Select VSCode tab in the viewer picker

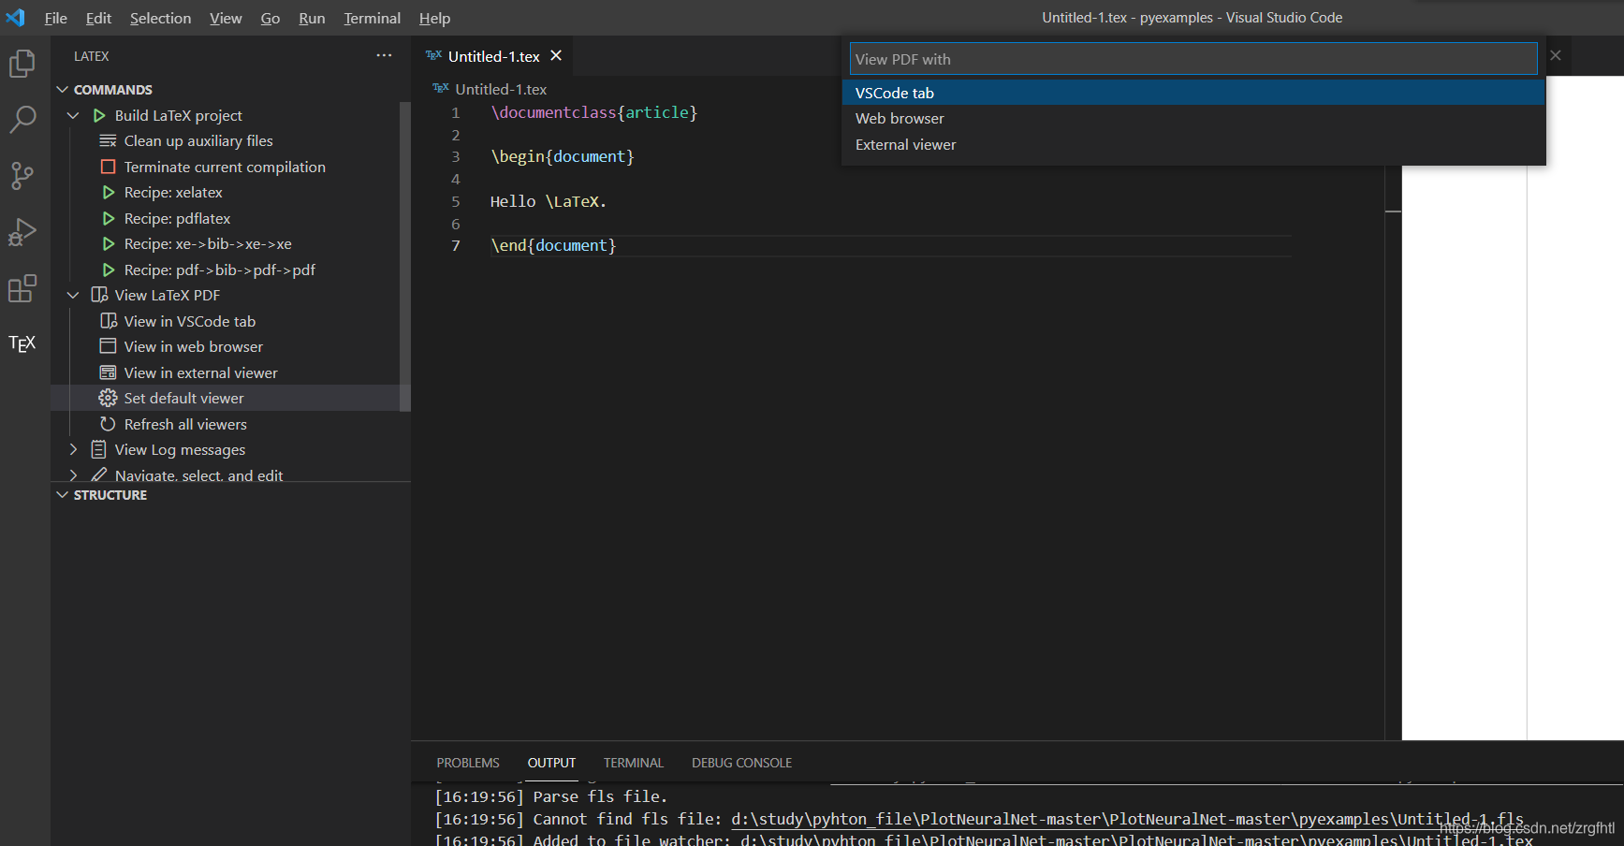pos(1193,93)
